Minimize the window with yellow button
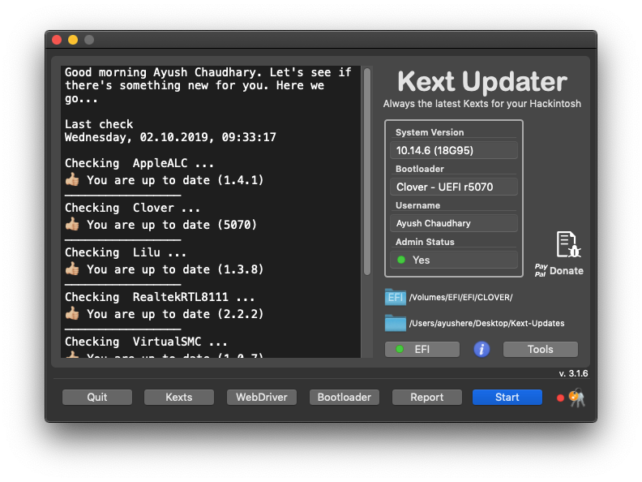This screenshot has height=482, width=642. pyautogui.click(x=73, y=40)
